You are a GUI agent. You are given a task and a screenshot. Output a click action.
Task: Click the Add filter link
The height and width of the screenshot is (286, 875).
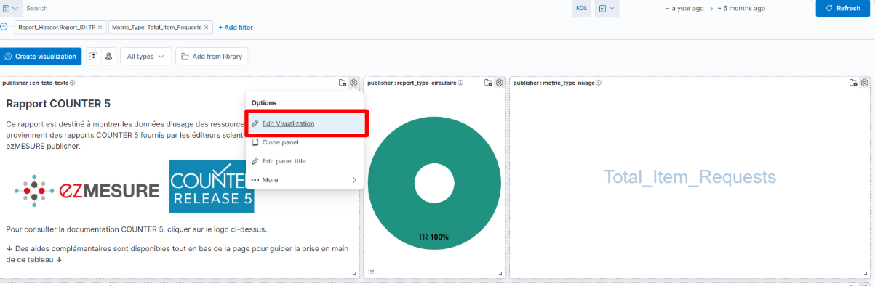(236, 27)
